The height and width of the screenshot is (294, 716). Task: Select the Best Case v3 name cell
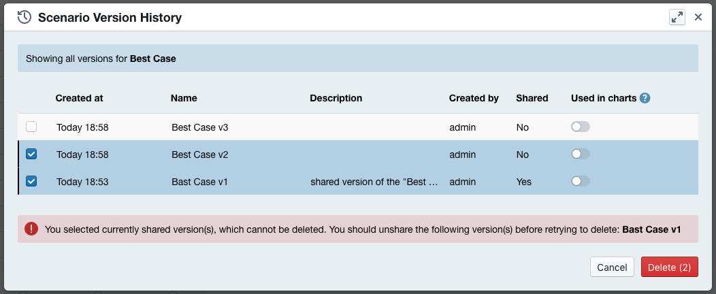point(199,127)
